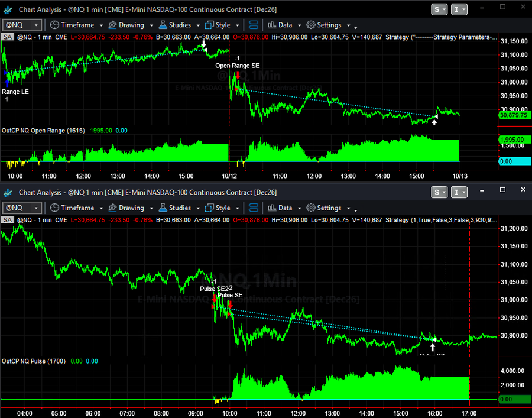This screenshot has height=418, width=532.
Task: Click TradeStation app icon in bottom title bar
Action: 8,193
